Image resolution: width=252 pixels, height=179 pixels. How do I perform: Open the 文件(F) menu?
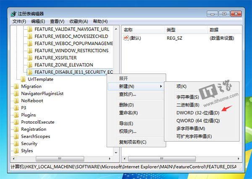pos(19,21)
